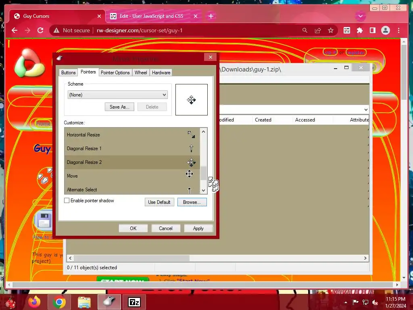The height and width of the screenshot is (310, 413).
Task: Click the Delete scheme button
Action: point(152,107)
